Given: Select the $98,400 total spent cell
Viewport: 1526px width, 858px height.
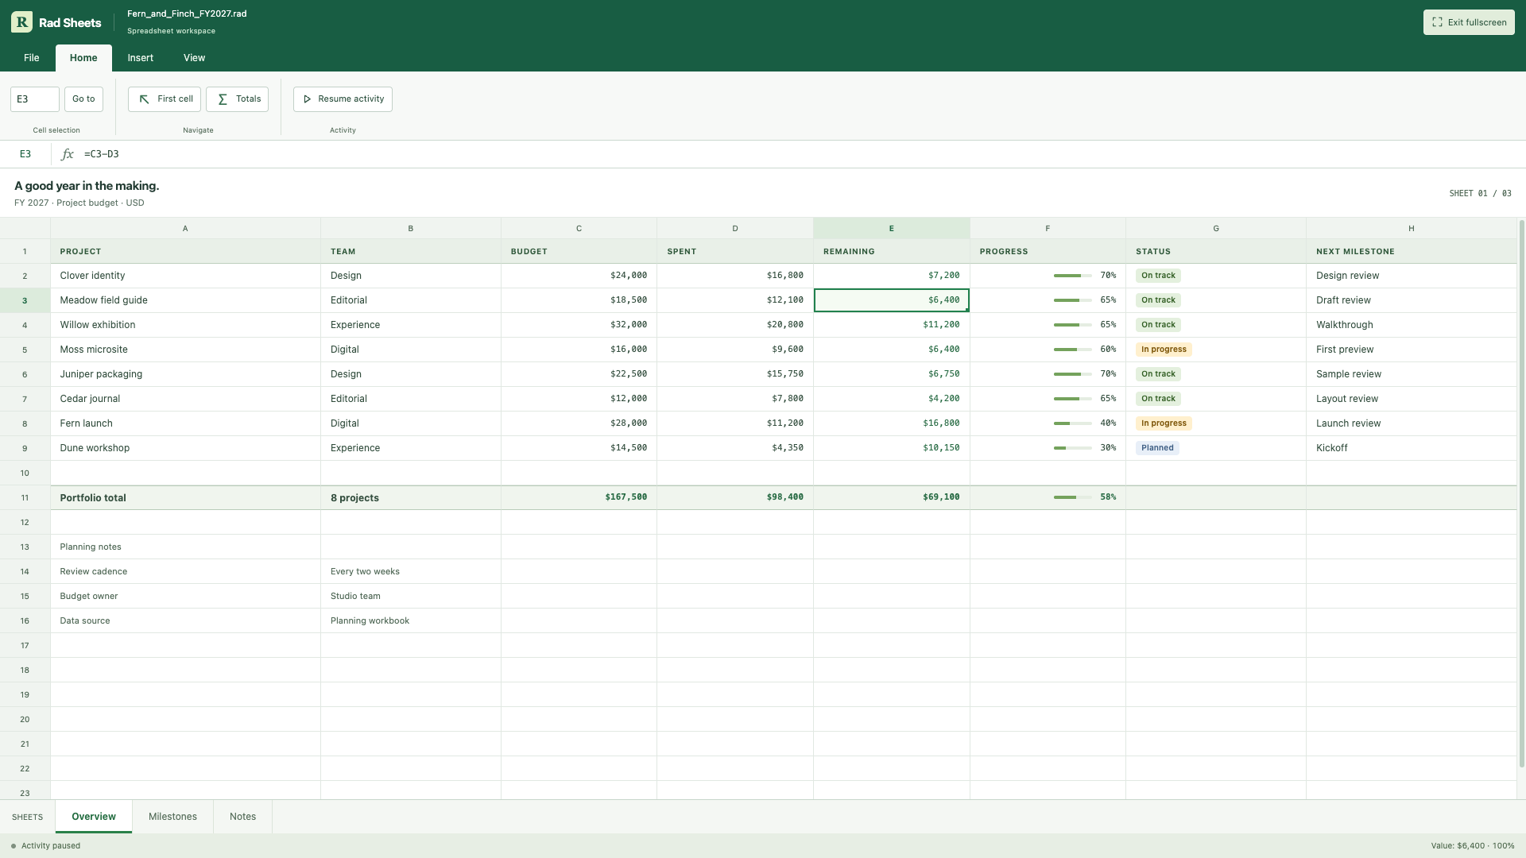Looking at the screenshot, I should coord(735,498).
